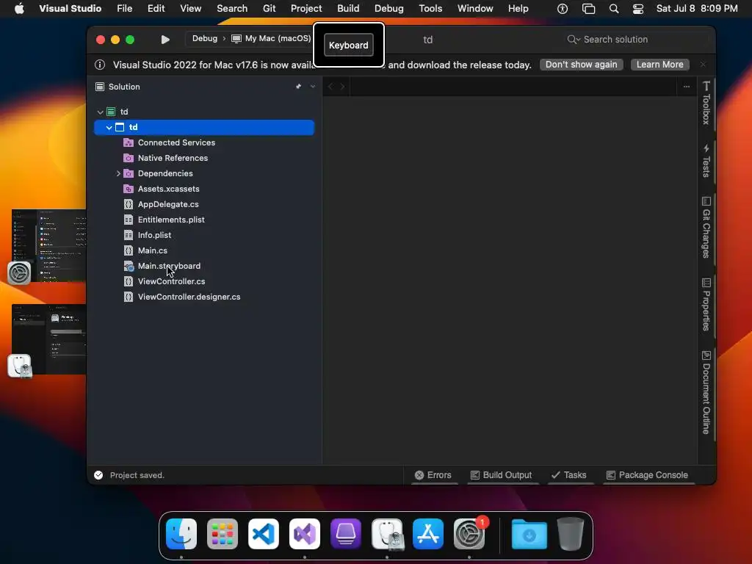Select Main.storyboard in the solution tree
752x564 pixels.
tap(169, 266)
